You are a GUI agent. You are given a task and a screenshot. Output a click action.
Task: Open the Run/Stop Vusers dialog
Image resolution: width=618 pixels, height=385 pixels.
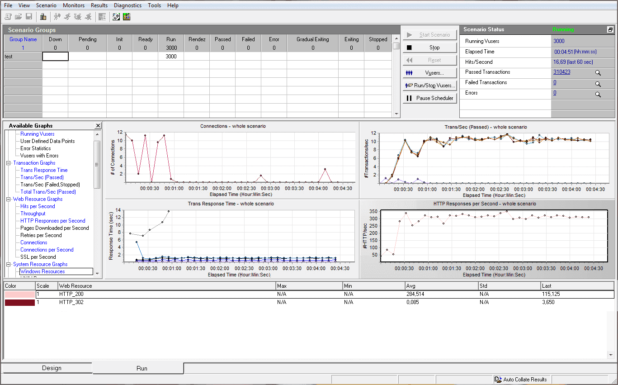click(429, 86)
